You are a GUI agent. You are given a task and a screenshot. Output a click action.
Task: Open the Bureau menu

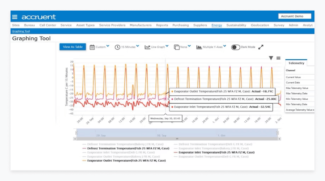29,25
